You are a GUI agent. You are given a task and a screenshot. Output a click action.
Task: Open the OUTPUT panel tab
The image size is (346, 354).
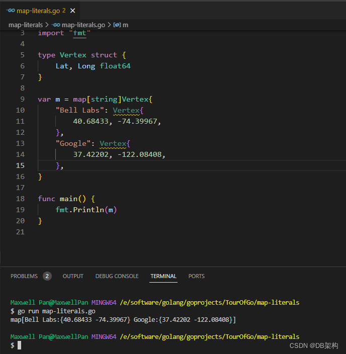tap(73, 276)
